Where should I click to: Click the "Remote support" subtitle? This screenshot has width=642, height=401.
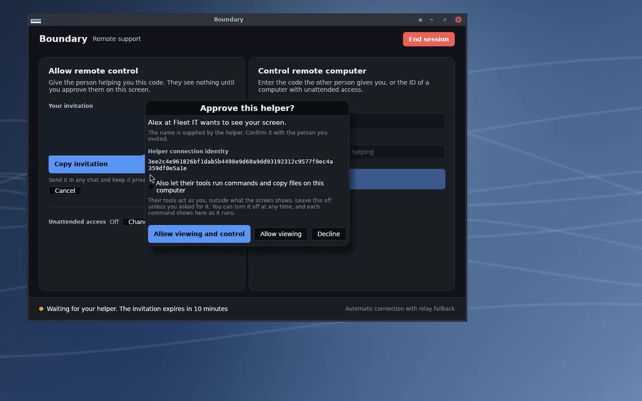(117, 39)
